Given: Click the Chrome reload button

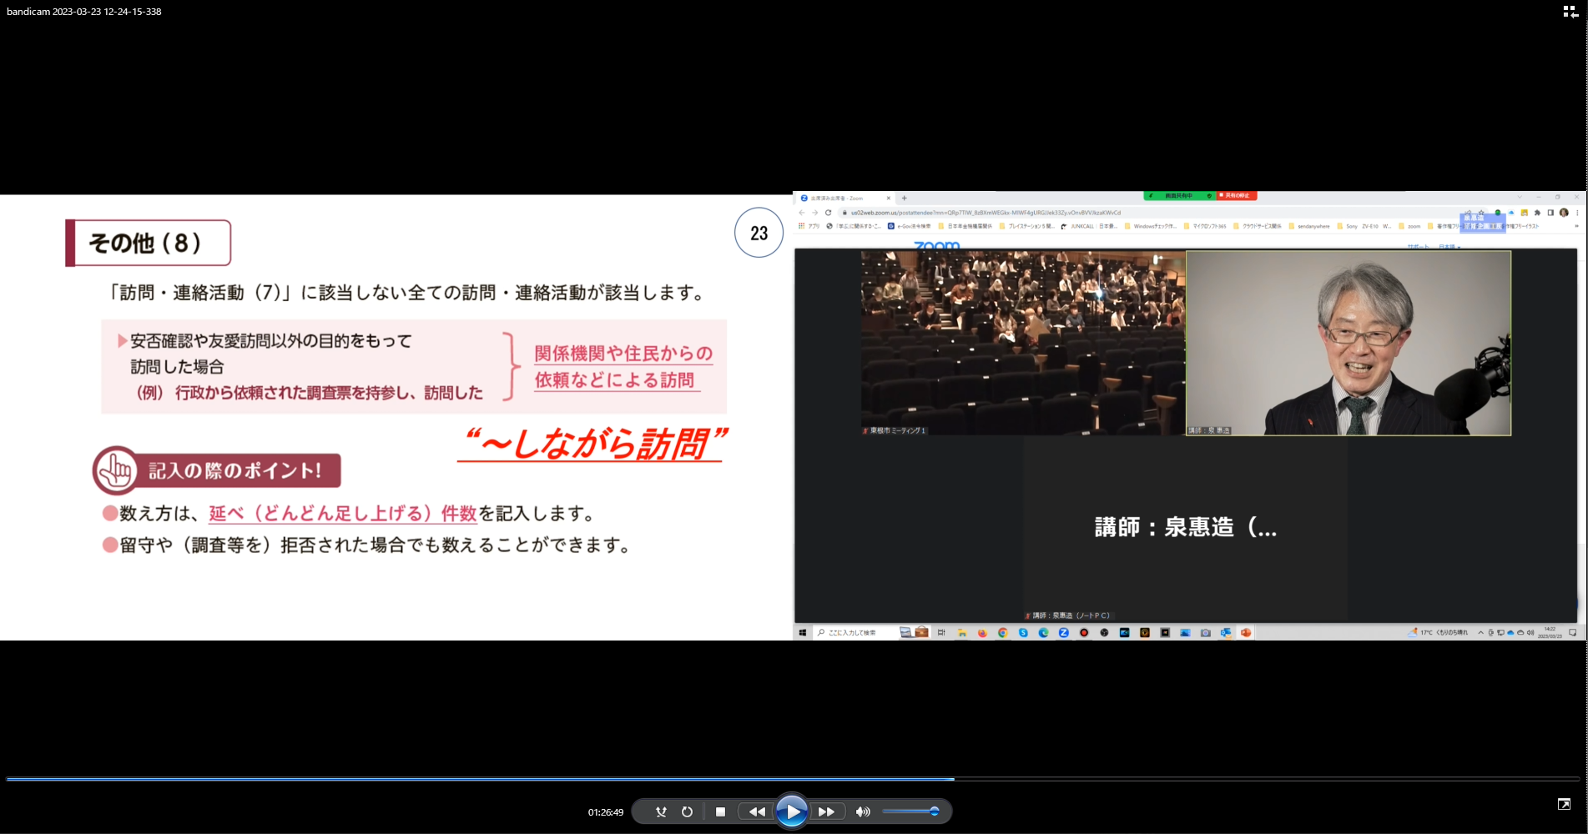Looking at the screenshot, I should point(828,213).
